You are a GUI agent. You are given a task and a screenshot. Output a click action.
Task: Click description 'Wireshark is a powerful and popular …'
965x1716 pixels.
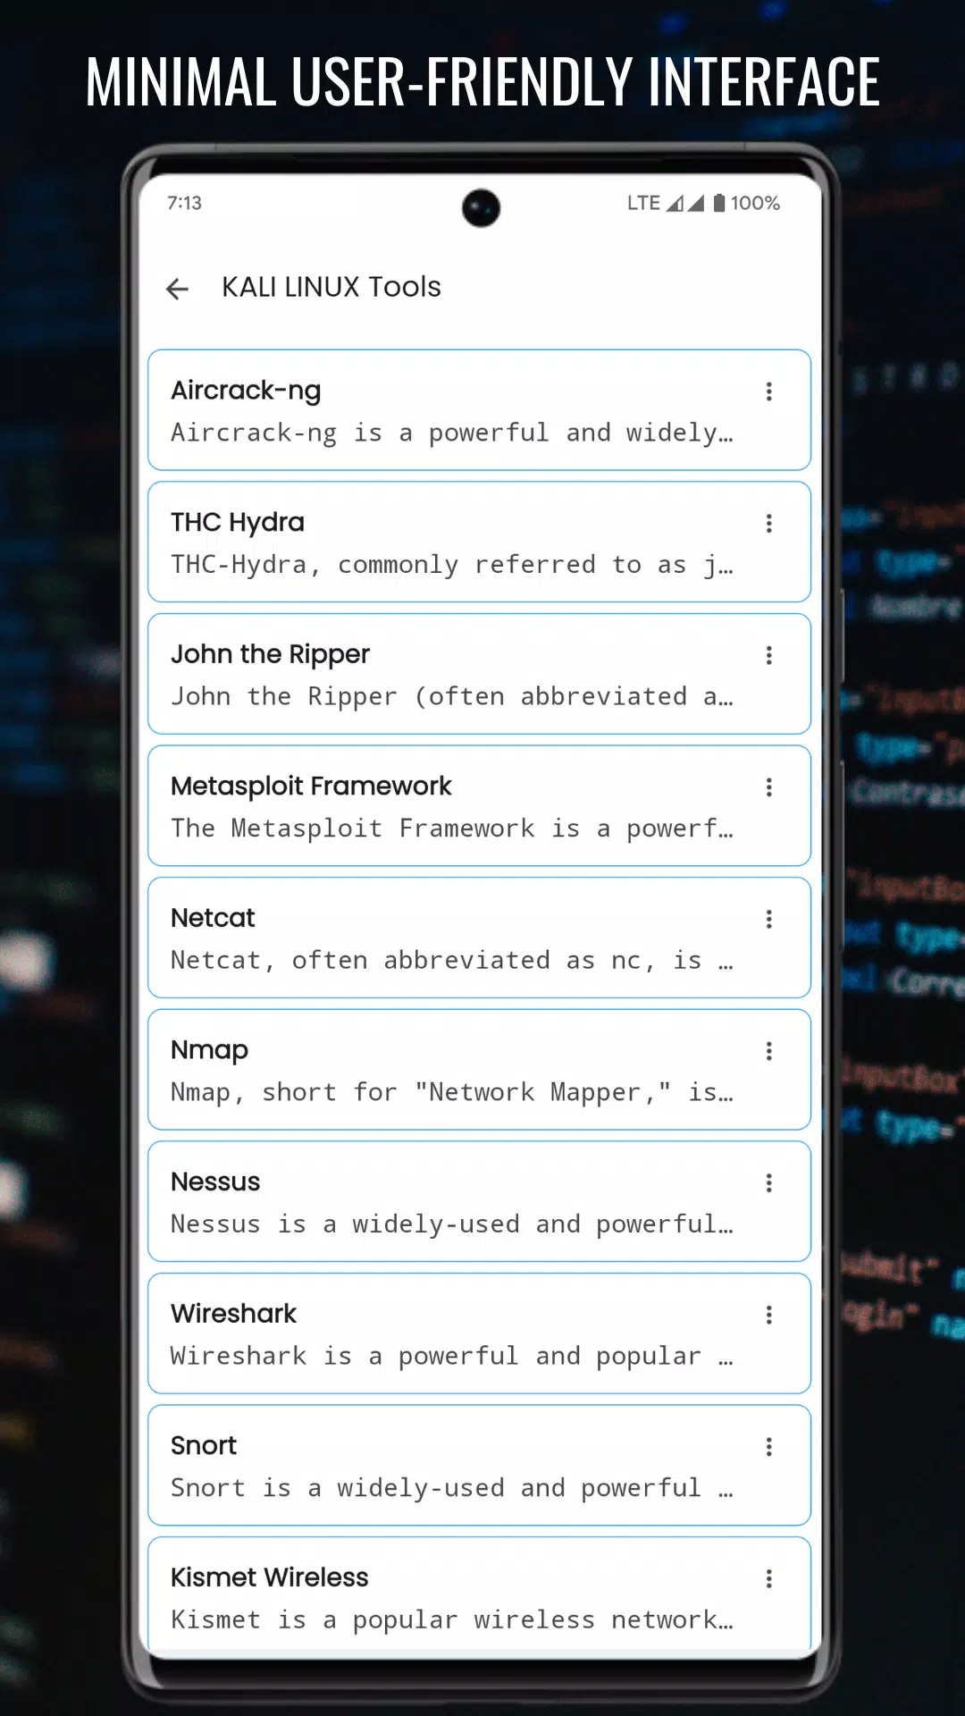coord(452,1356)
